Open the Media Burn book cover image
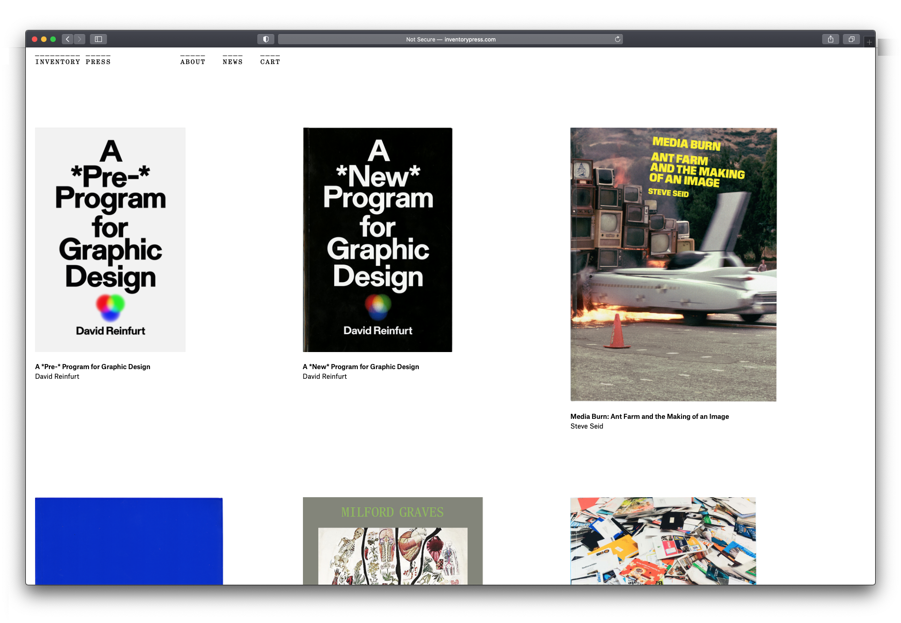This screenshot has height=623, width=901. pos(673,264)
